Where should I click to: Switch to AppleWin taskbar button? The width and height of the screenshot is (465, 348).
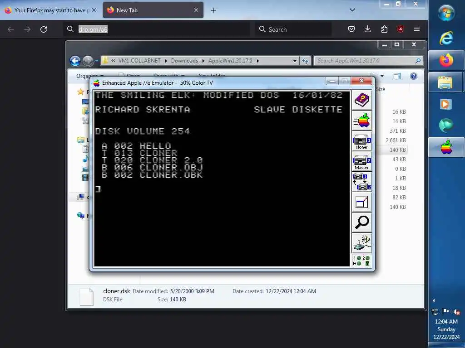coord(446,147)
